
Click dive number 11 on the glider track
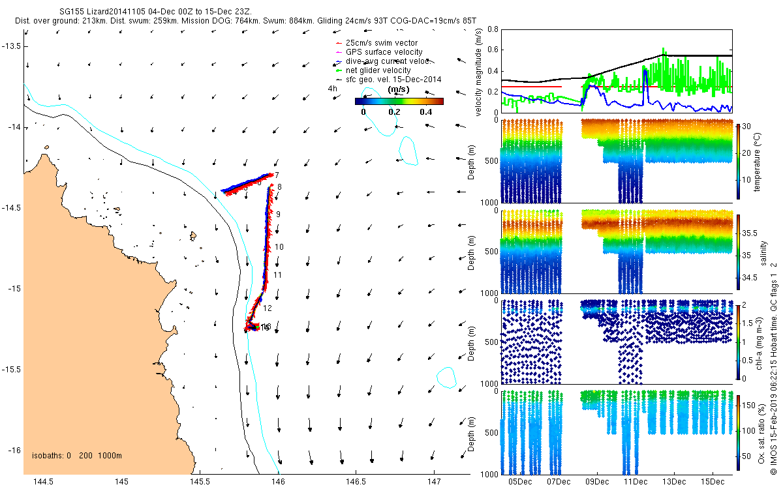[277, 275]
